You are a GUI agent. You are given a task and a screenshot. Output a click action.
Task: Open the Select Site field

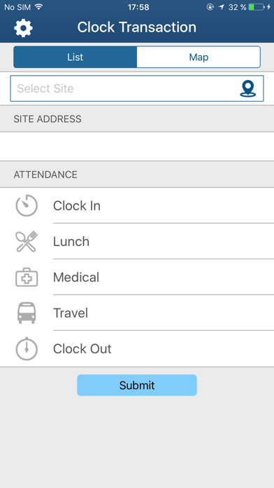point(137,88)
